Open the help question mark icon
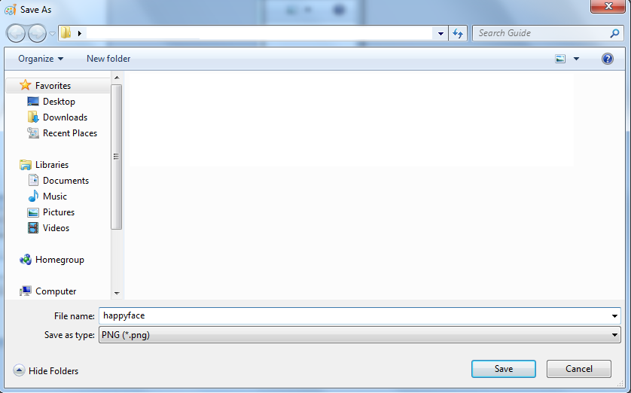The height and width of the screenshot is (393, 631). 607,59
